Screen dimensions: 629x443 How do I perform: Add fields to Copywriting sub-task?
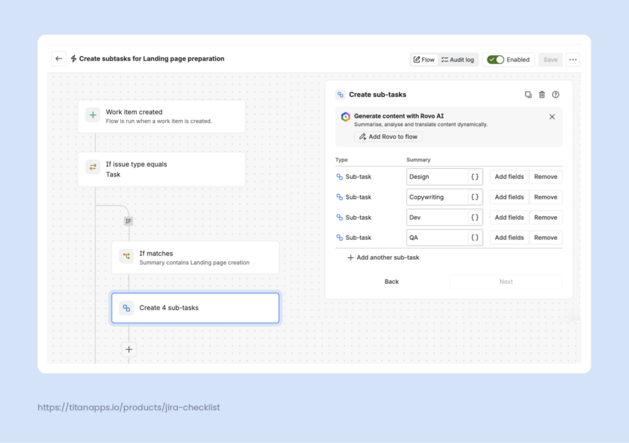(x=509, y=197)
